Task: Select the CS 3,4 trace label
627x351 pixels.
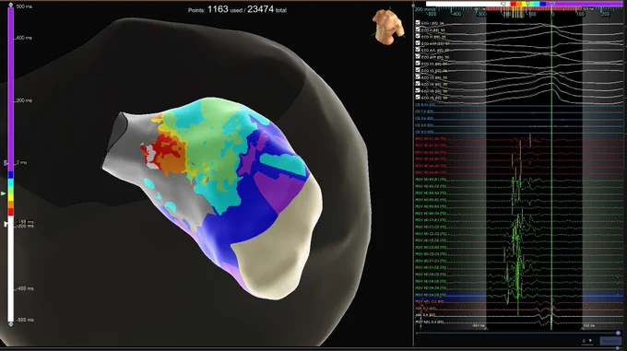Action: pyautogui.click(x=424, y=125)
